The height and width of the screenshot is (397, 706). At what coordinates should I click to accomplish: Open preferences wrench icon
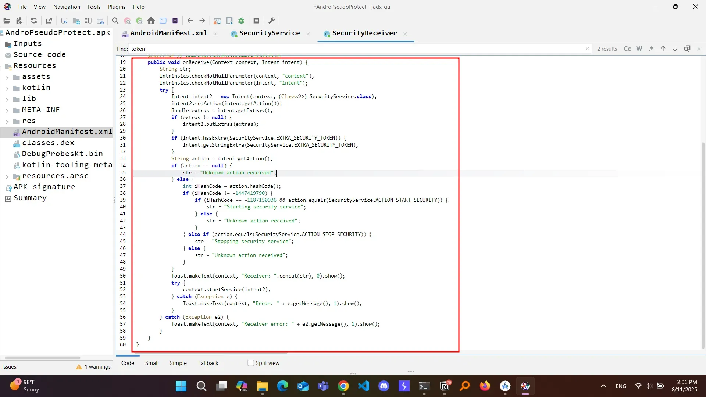(x=272, y=21)
